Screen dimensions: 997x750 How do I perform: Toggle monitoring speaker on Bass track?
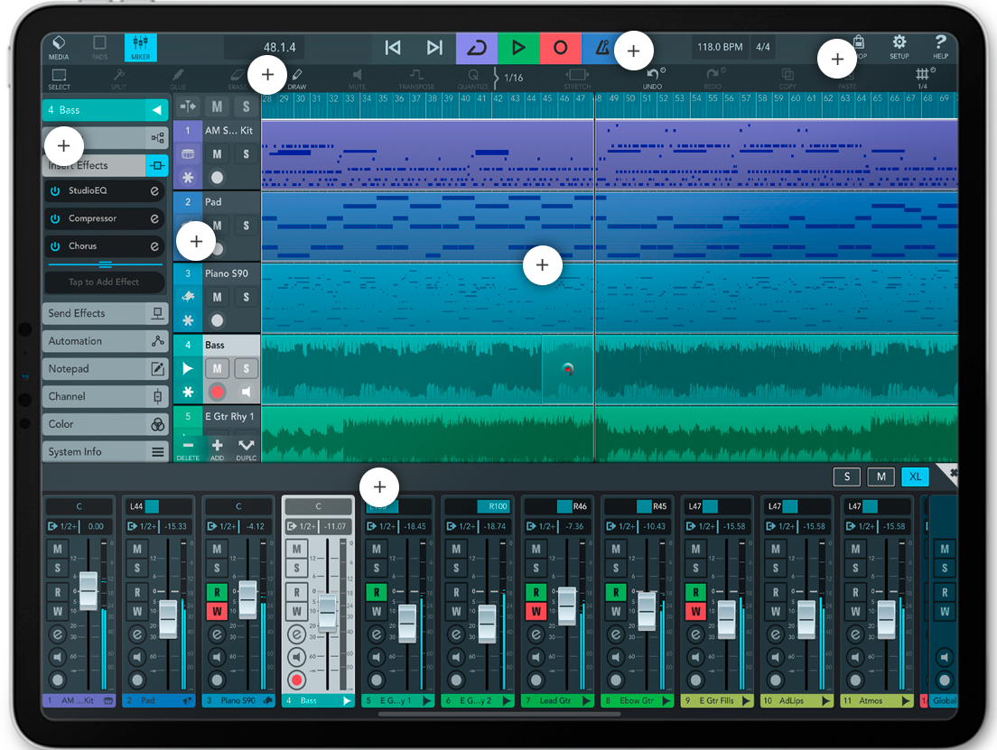(x=246, y=392)
